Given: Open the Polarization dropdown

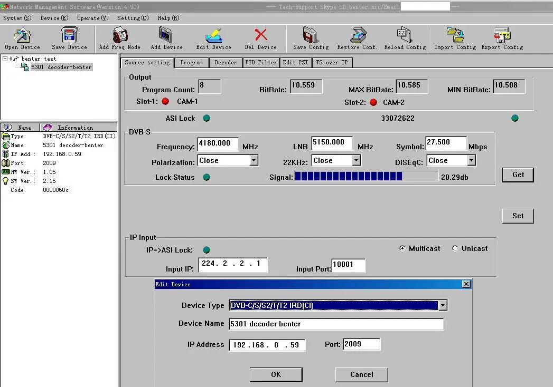Looking at the screenshot, I should [x=254, y=160].
